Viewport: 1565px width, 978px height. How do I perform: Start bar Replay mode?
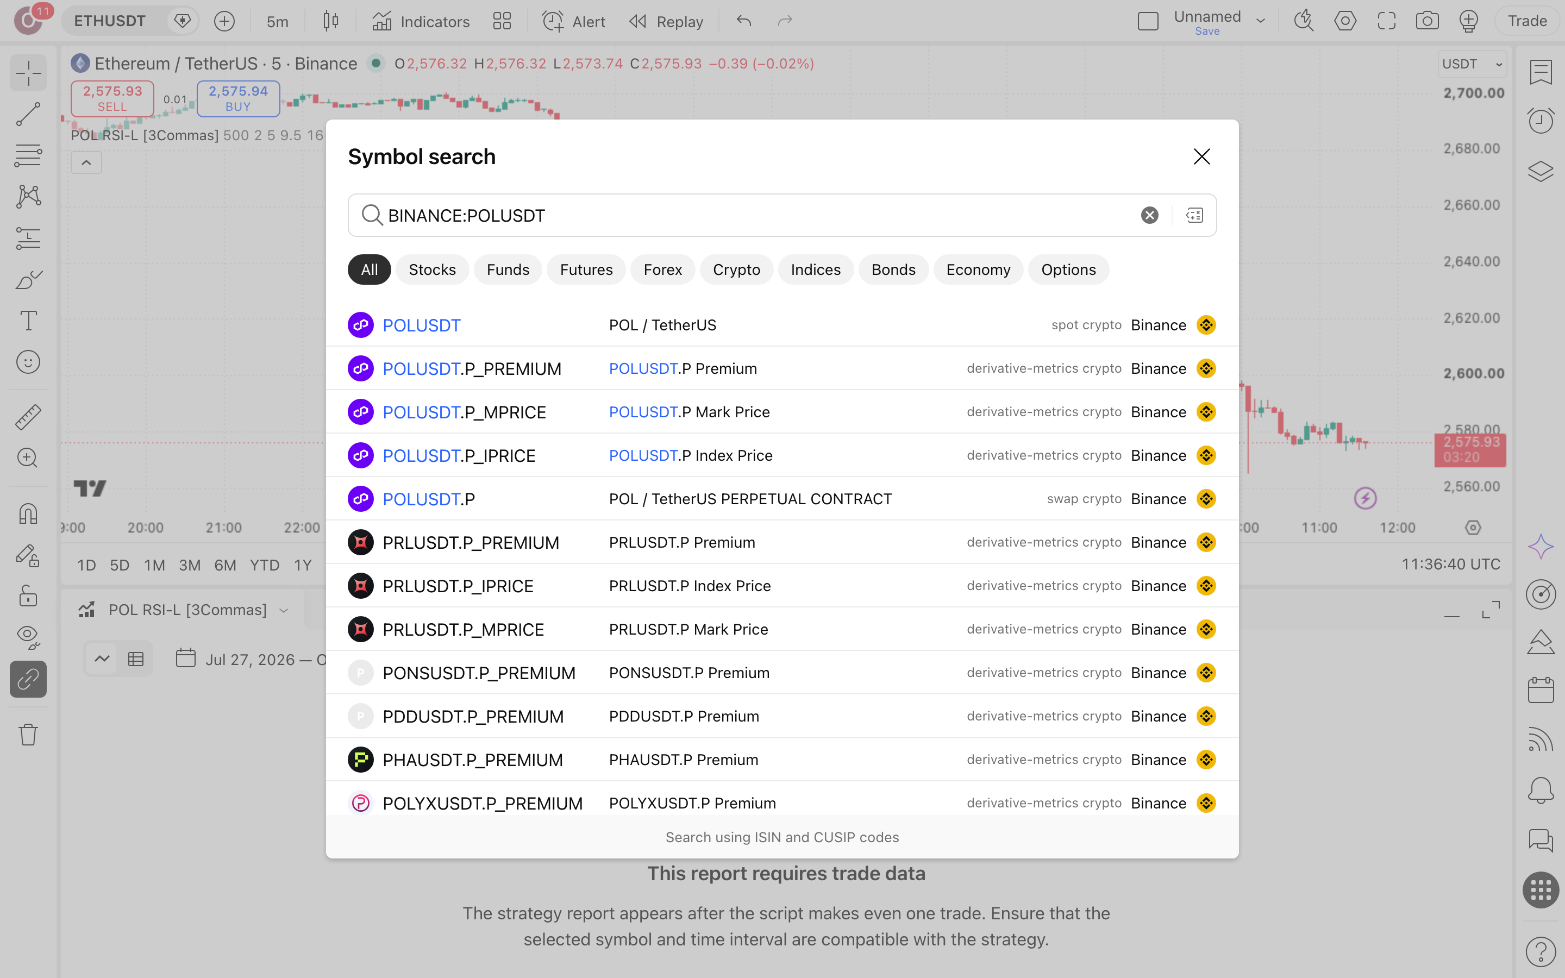(666, 21)
